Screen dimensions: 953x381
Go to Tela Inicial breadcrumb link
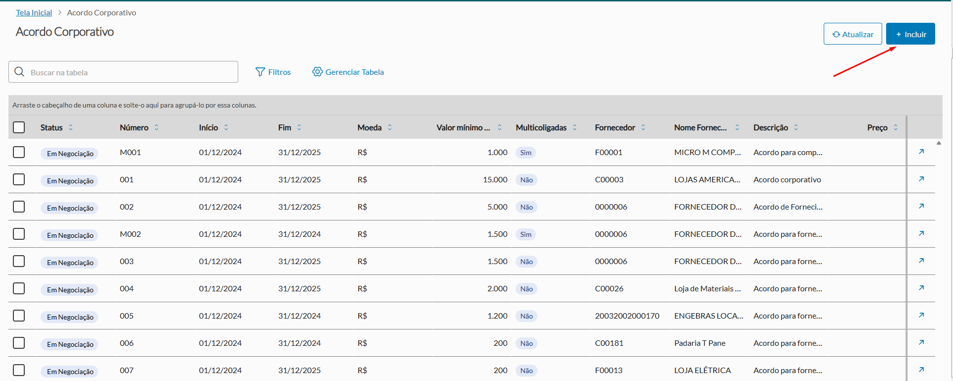(34, 13)
